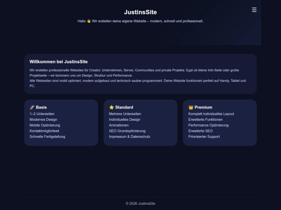The width and height of the screenshot is (281, 210).
Task: Click the 'Impressum & Datenschutz' line
Action: click(130, 136)
